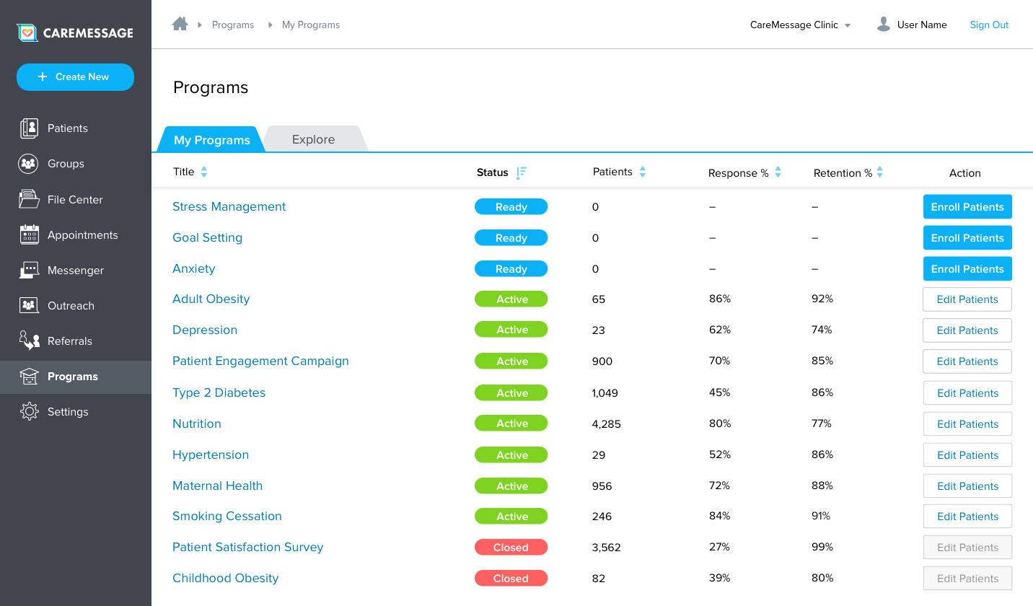This screenshot has height=606, width=1033.
Task: Click the User Name label
Action: (922, 25)
